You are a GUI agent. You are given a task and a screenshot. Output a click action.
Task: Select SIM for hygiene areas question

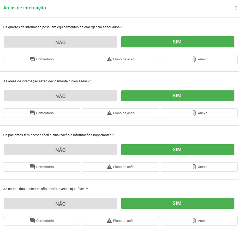(x=178, y=96)
